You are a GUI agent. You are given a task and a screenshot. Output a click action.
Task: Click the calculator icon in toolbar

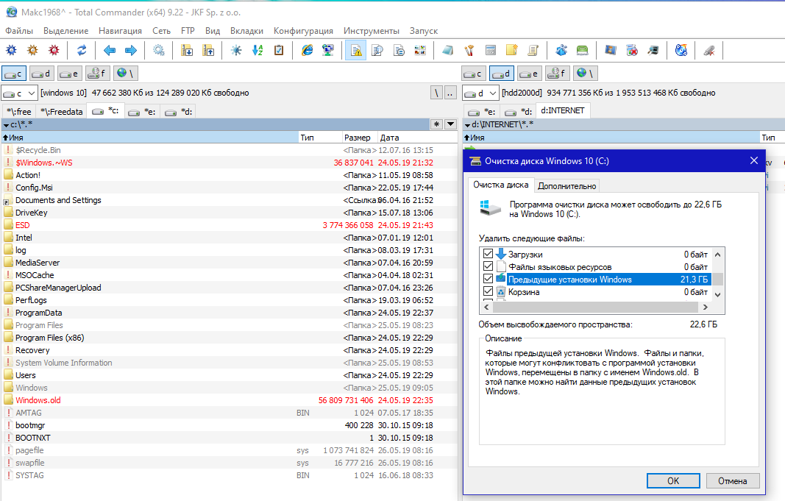(x=491, y=51)
